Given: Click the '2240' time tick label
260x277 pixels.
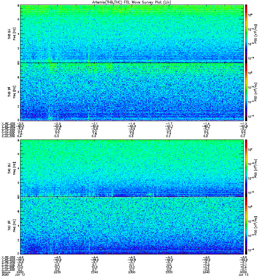Looking at the screenshot, I should coord(94,272).
